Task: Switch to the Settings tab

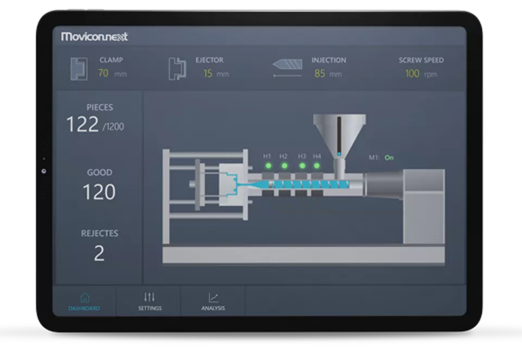Action: click(149, 302)
